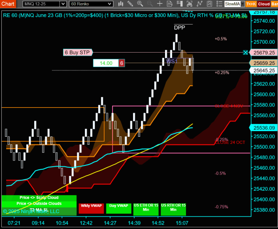Click the zoom in magnifier icon
The height and width of the screenshot is (229, 278).
click(140, 4)
